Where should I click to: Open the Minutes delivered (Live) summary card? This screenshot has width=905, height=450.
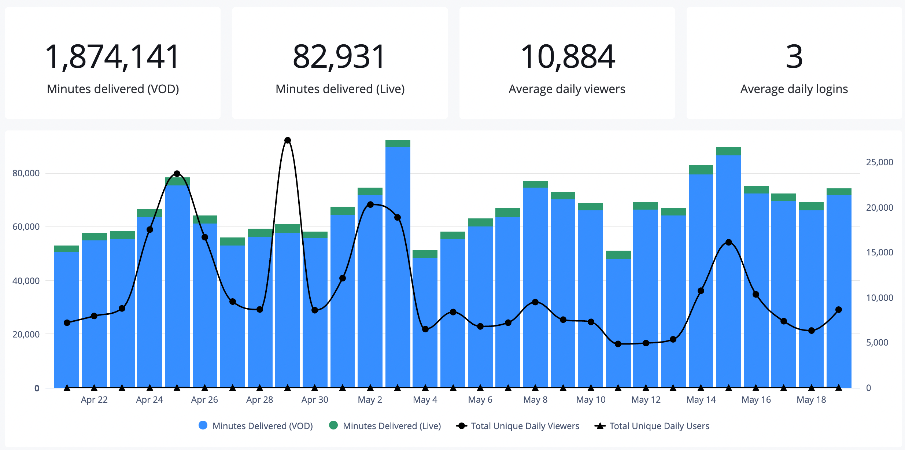coord(340,63)
